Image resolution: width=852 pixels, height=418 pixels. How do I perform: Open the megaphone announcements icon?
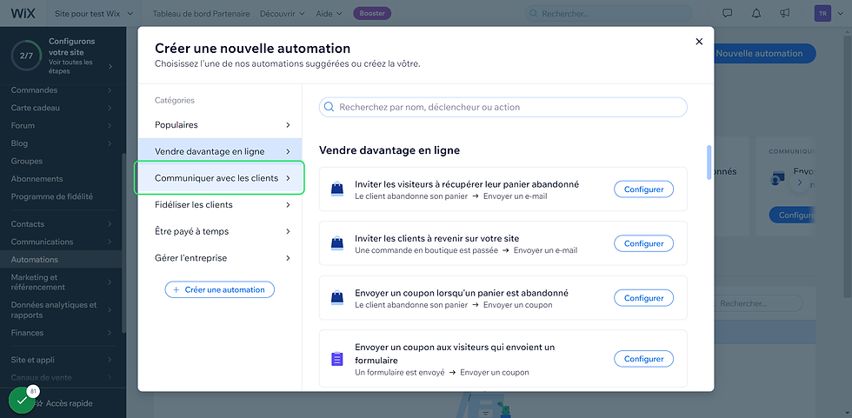[x=784, y=13]
